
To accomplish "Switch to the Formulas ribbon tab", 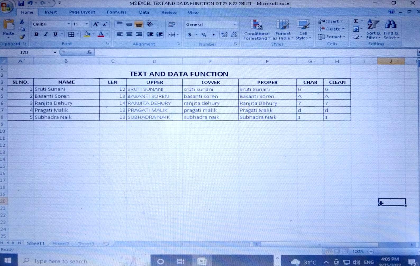I will click(116, 12).
